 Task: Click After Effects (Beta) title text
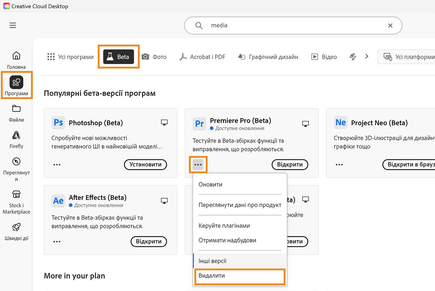pyautogui.click(x=98, y=198)
